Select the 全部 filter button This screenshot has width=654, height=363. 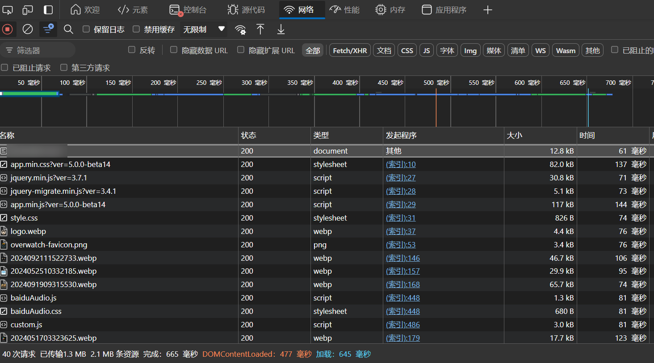click(313, 50)
